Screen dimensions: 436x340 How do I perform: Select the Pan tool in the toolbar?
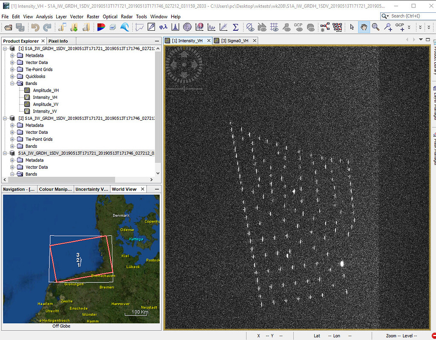point(363,27)
